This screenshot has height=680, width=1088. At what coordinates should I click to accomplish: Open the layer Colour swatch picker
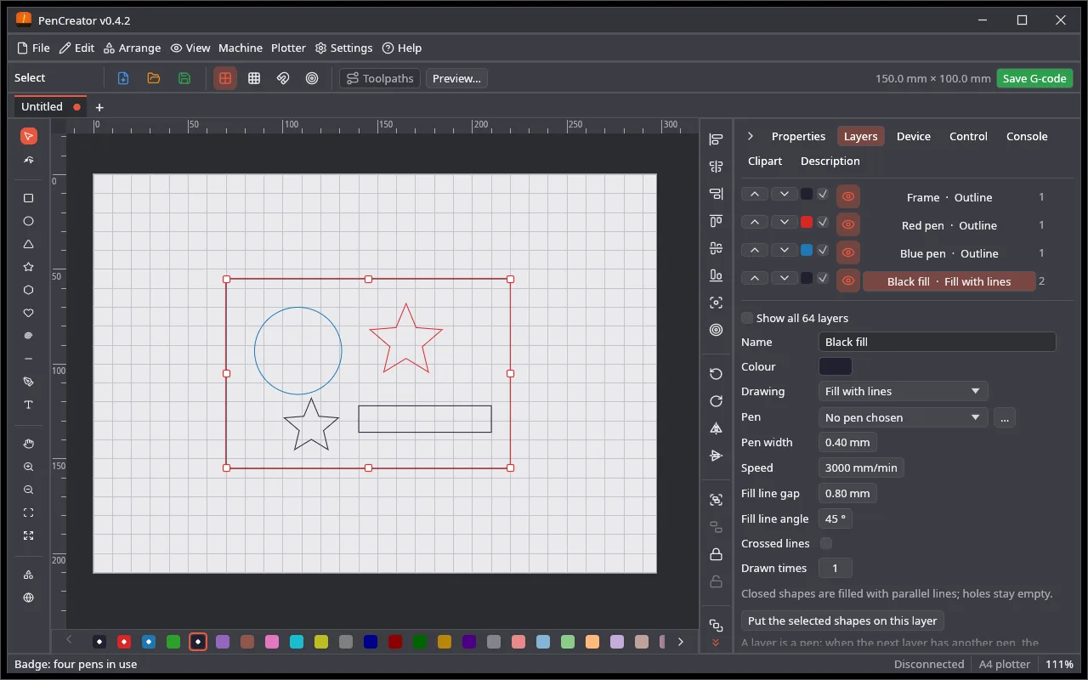point(835,366)
